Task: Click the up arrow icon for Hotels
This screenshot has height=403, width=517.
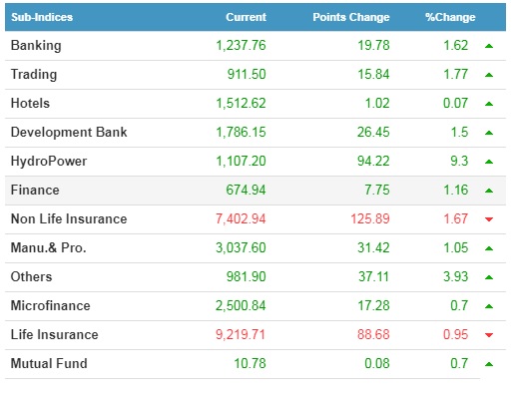Action: 489,104
